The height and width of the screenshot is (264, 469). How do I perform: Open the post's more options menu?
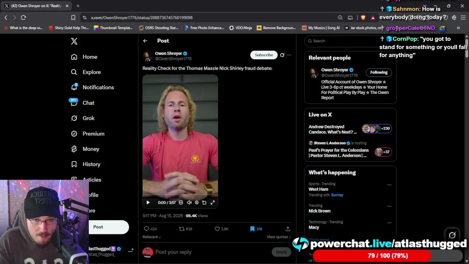click(289, 55)
